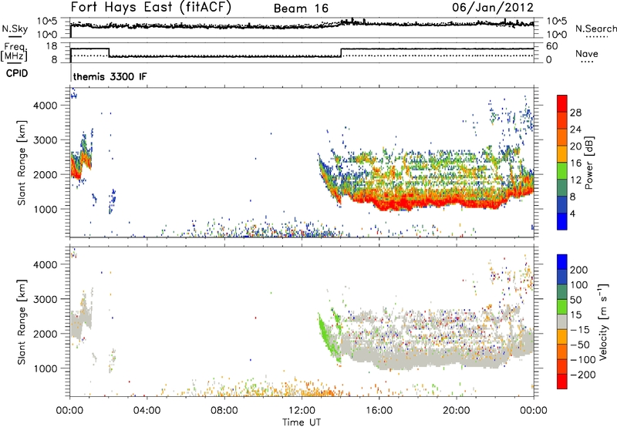
Task: Pick the teal Power segment between 8 and 12
Action: tap(562, 187)
